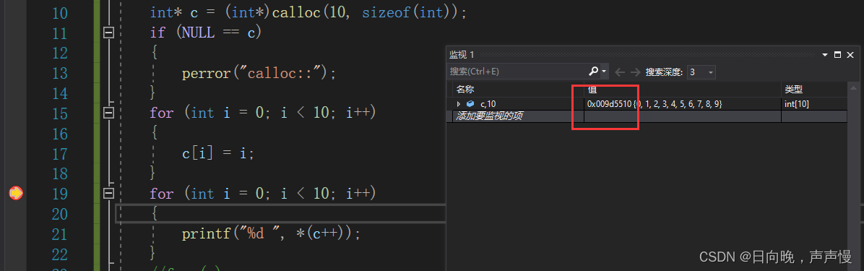Collapse the for loop at line 19

tap(108, 194)
